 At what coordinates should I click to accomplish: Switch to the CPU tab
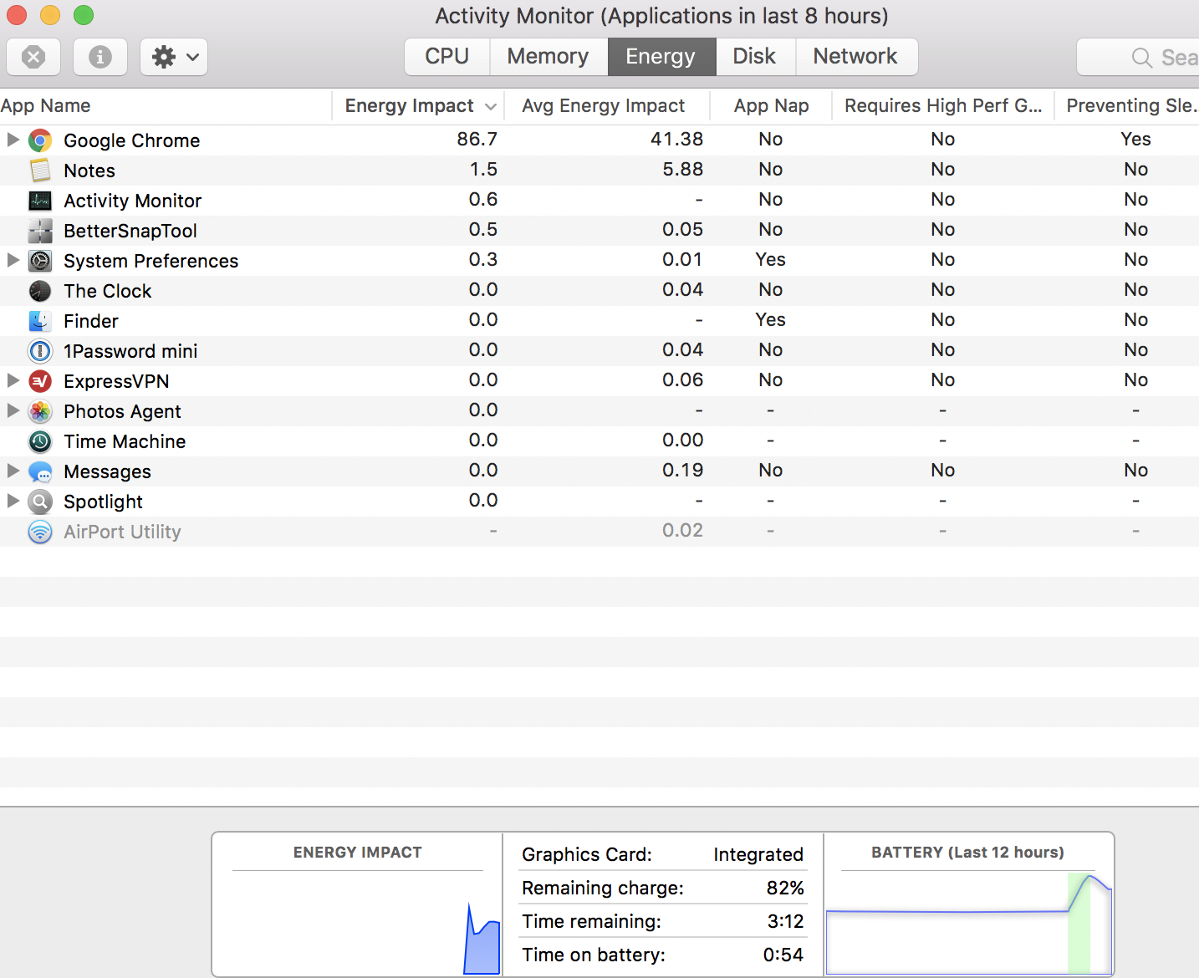pos(447,57)
